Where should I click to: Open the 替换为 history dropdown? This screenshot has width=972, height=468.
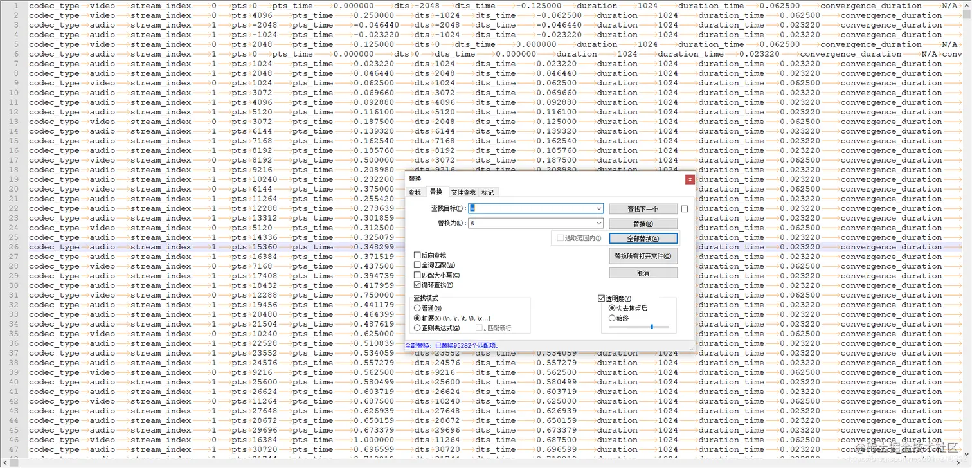599,223
